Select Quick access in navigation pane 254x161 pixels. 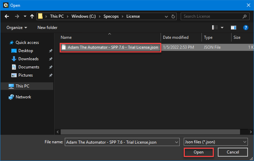[27, 43]
